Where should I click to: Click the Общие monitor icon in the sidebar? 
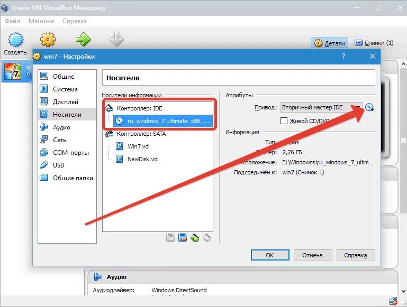[x=44, y=76]
